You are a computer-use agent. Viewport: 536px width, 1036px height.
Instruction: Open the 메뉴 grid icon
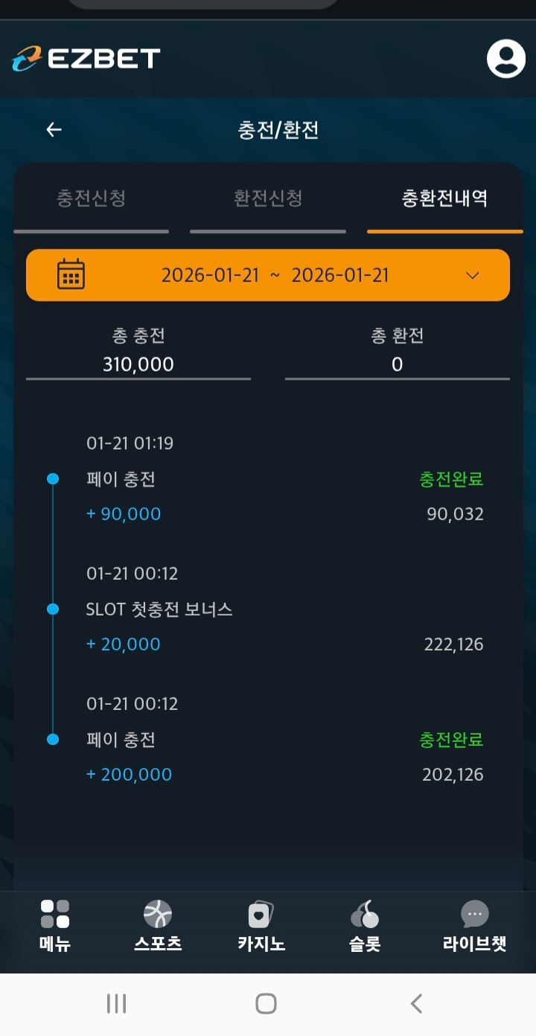pos(55,914)
